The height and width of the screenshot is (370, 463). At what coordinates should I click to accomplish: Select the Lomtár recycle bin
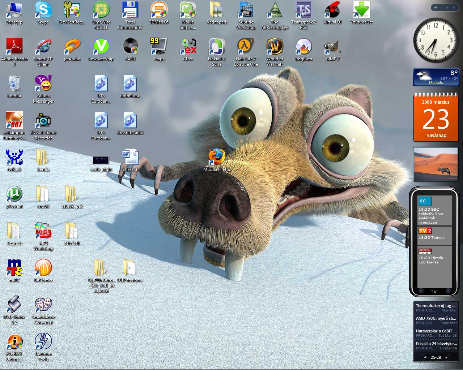tap(14, 84)
